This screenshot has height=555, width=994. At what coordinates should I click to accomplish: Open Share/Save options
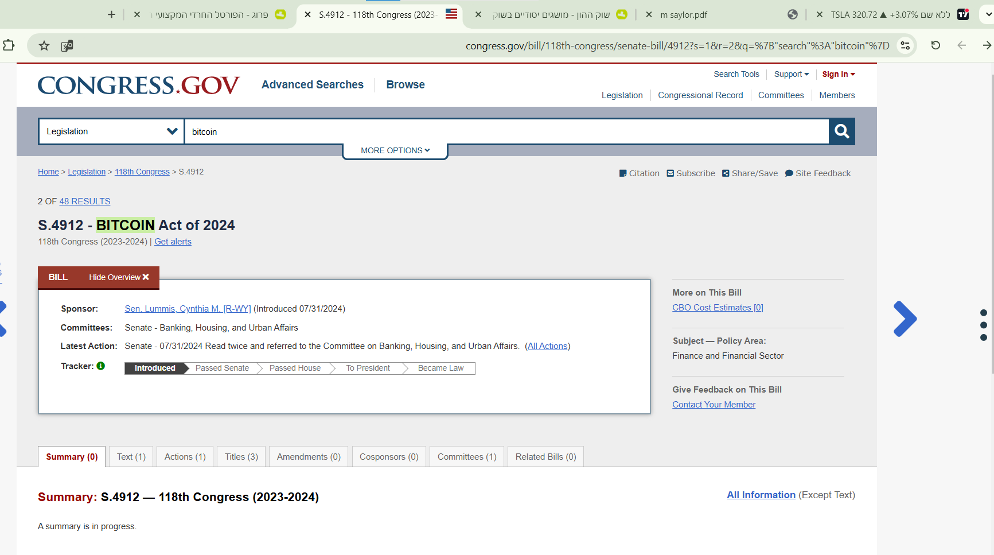[x=750, y=173]
